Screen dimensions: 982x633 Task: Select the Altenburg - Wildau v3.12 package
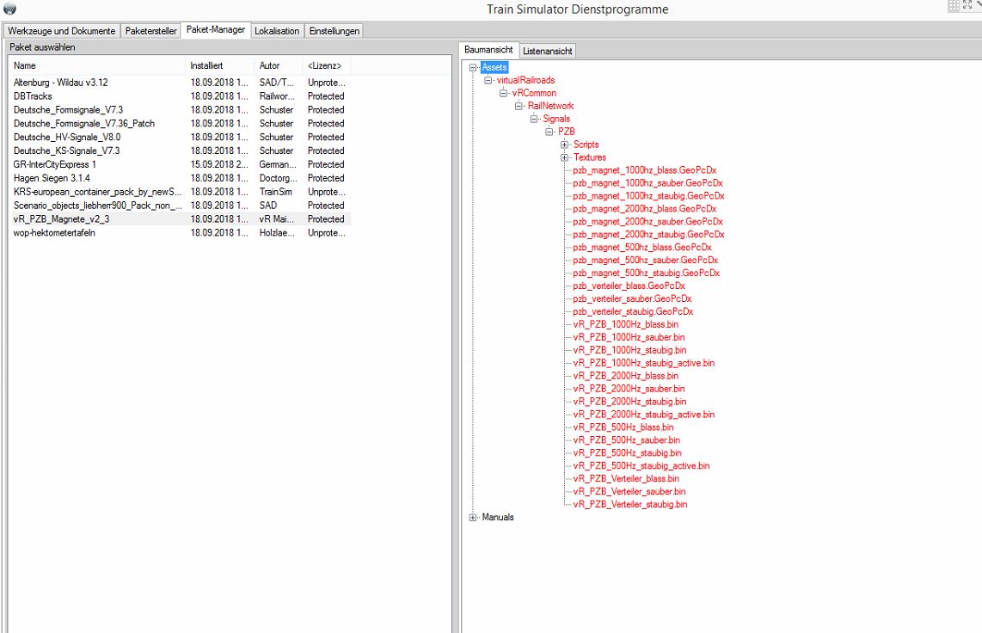tap(181, 83)
